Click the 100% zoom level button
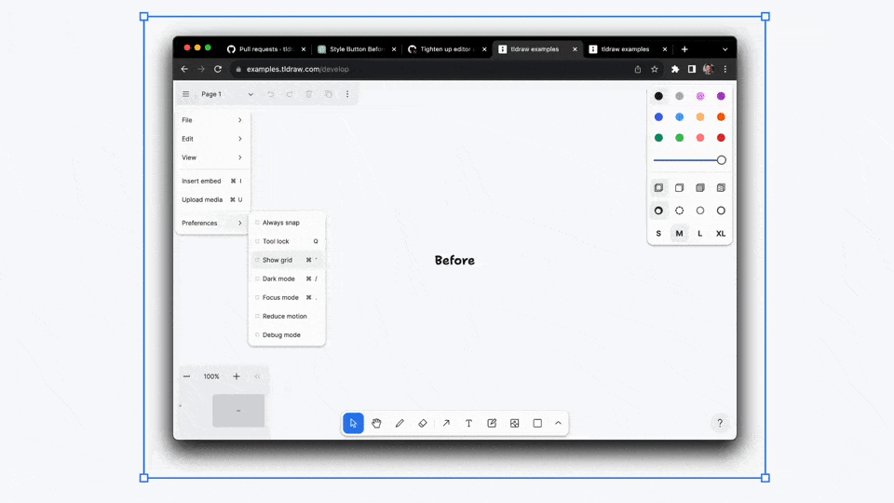The height and width of the screenshot is (503, 894). click(x=211, y=376)
